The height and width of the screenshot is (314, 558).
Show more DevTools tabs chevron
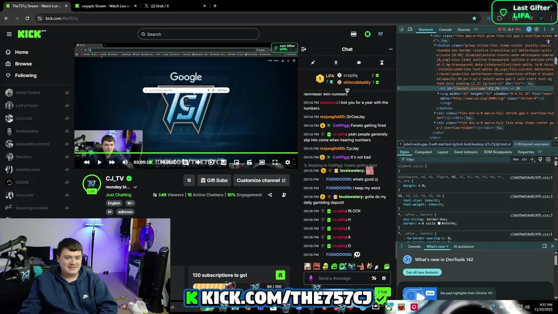point(476,29)
